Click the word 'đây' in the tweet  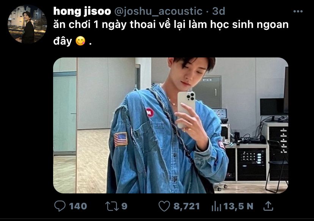tap(63, 41)
